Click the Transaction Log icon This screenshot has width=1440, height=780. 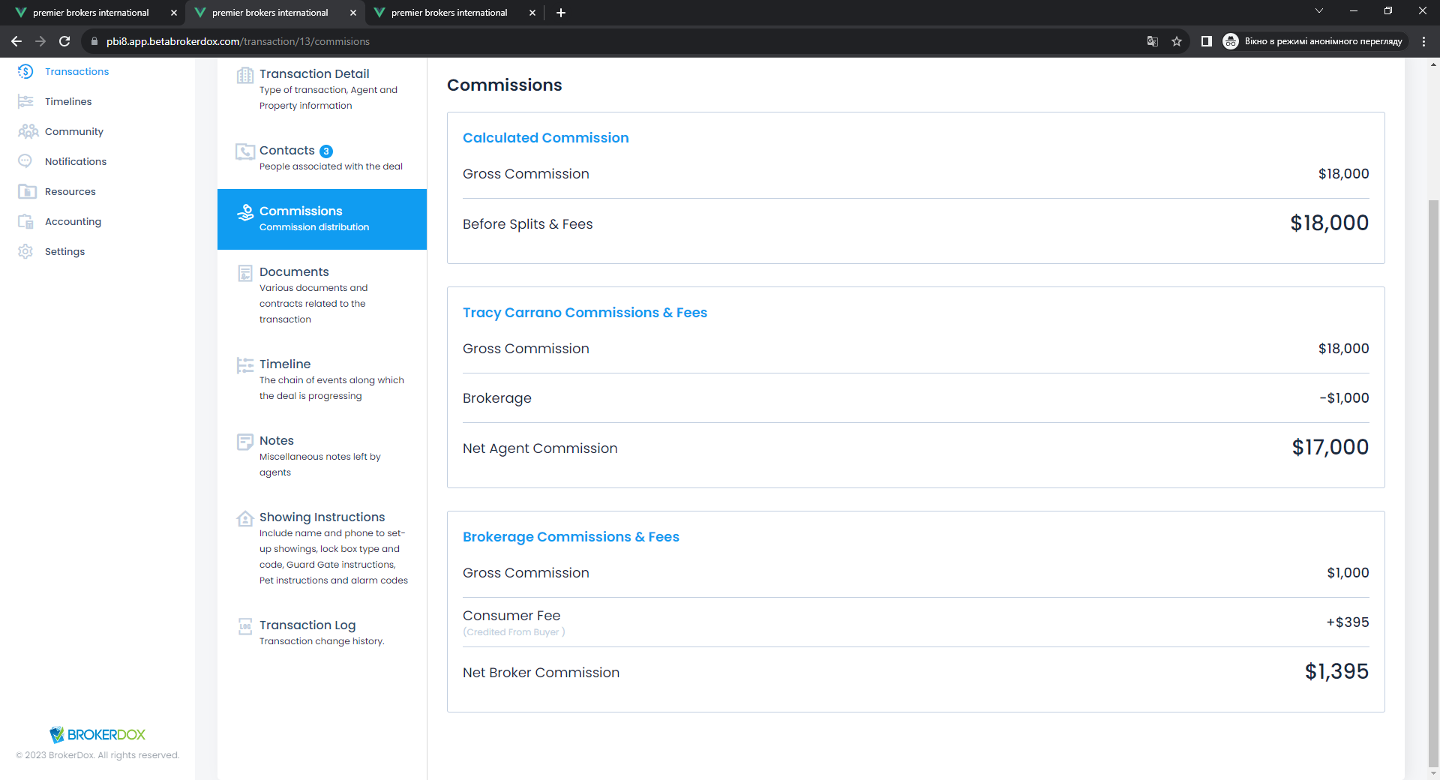point(245,626)
